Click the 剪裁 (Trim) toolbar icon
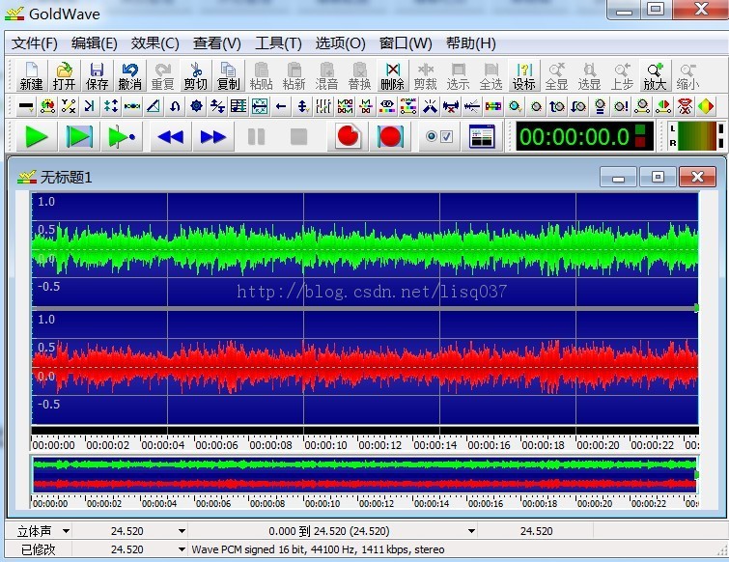Image resolution: width=729 pixels, height=562 pixels. click(x=426, y=75)
